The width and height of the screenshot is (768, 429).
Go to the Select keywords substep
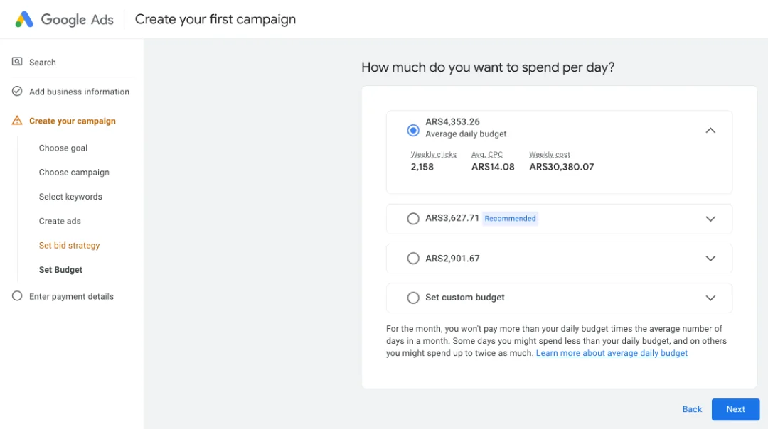(x=70, y=197)
